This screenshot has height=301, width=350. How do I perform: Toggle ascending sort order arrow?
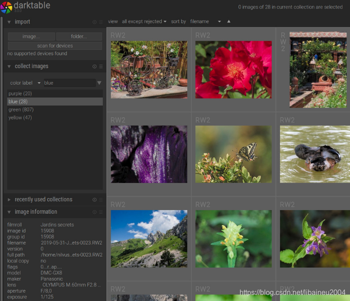[x=228, y=21]
